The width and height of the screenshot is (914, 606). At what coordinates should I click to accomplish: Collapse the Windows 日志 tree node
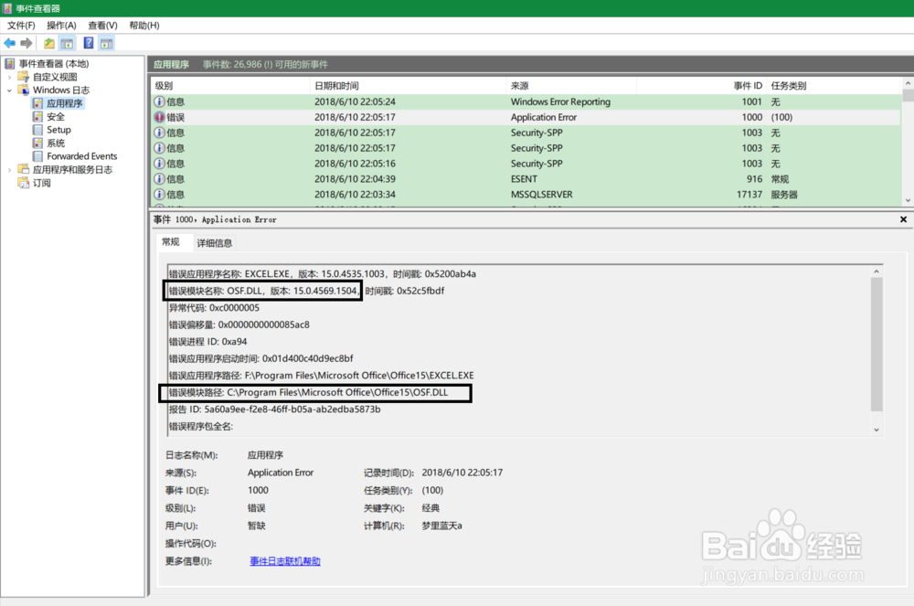(9, 90)
